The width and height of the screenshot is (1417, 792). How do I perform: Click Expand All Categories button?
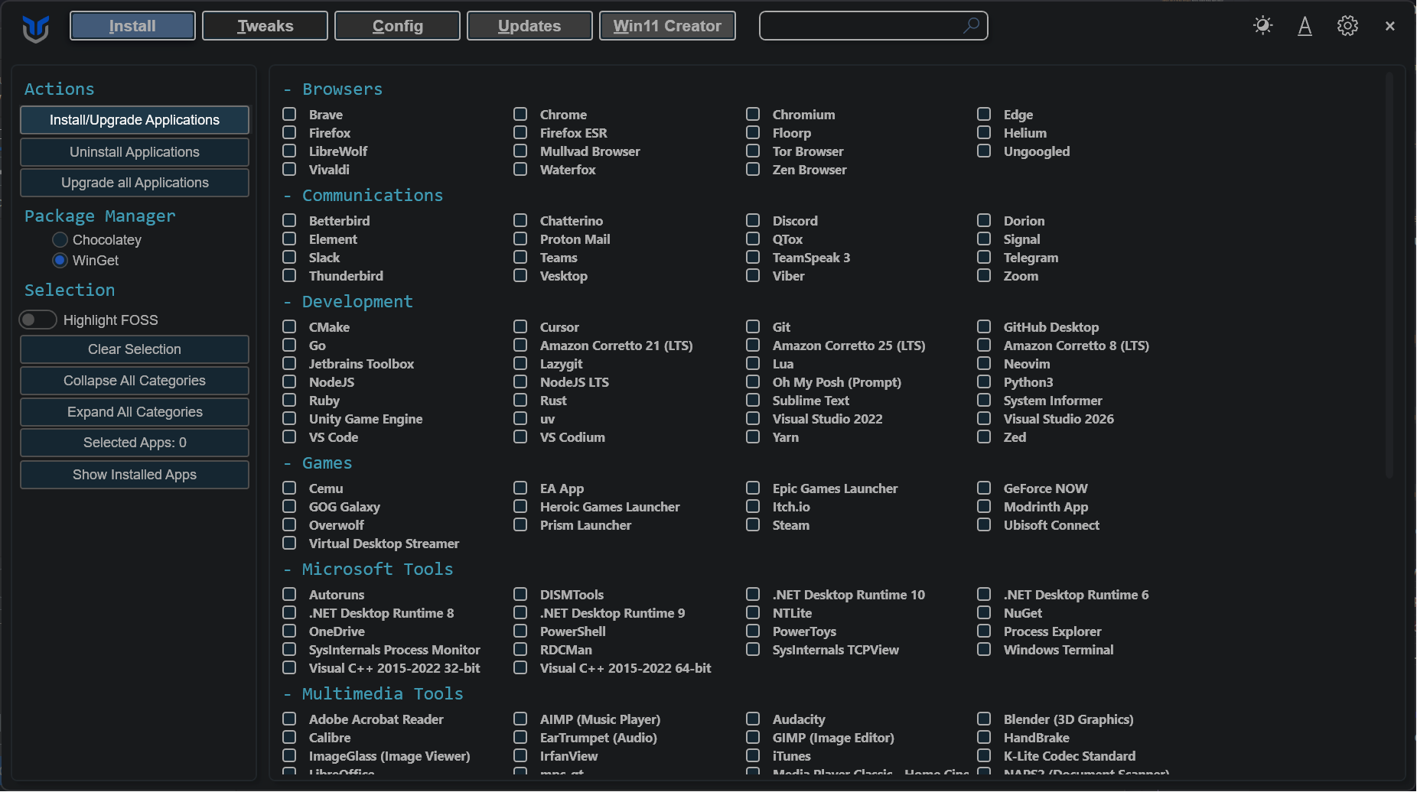tap(135, 412)
